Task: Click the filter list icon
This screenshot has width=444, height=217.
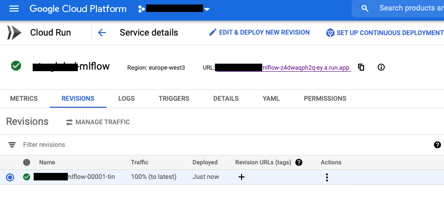Action: tap(12, 145)
